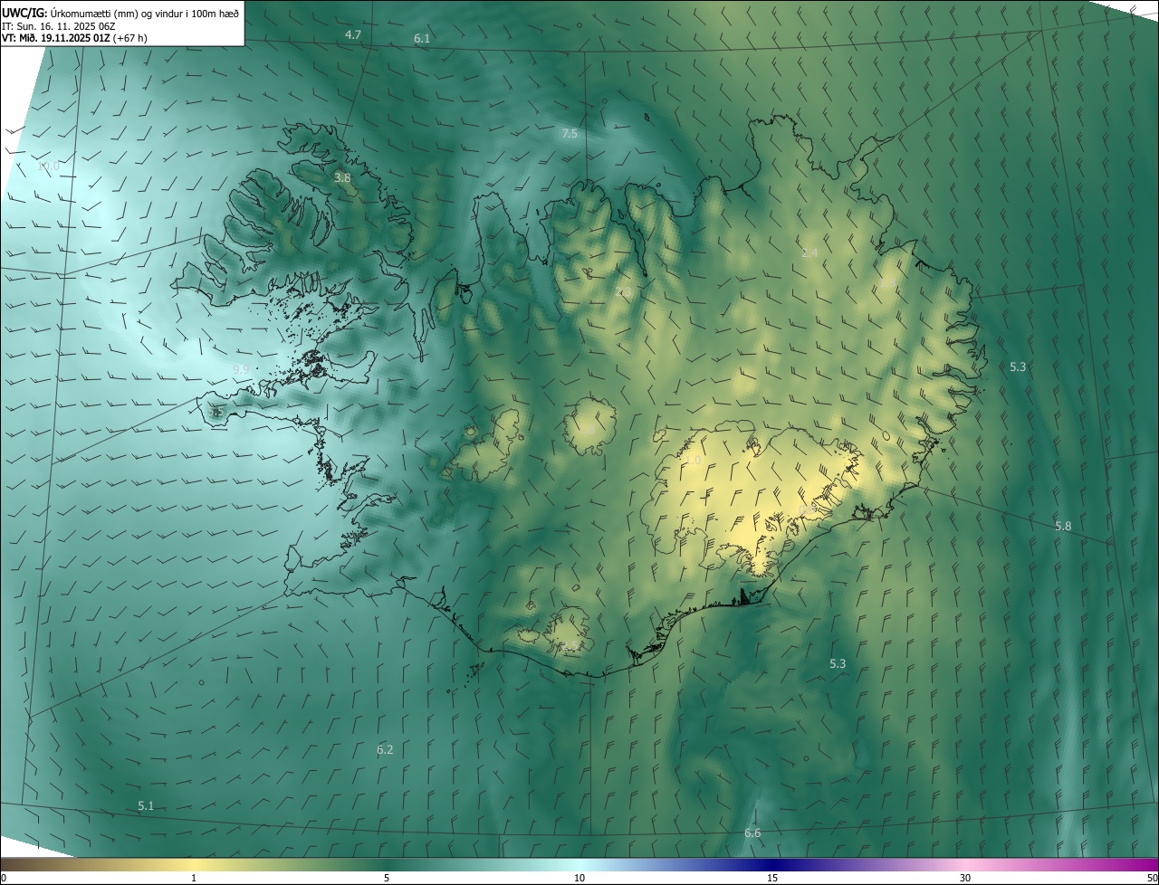Screen dimensions: 1159x885
Task: Click the map value label "6.1"
Action: pos(422,39)
